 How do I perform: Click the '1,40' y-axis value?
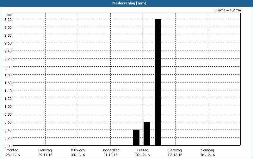pyautogui.click(x=8, y=91)
